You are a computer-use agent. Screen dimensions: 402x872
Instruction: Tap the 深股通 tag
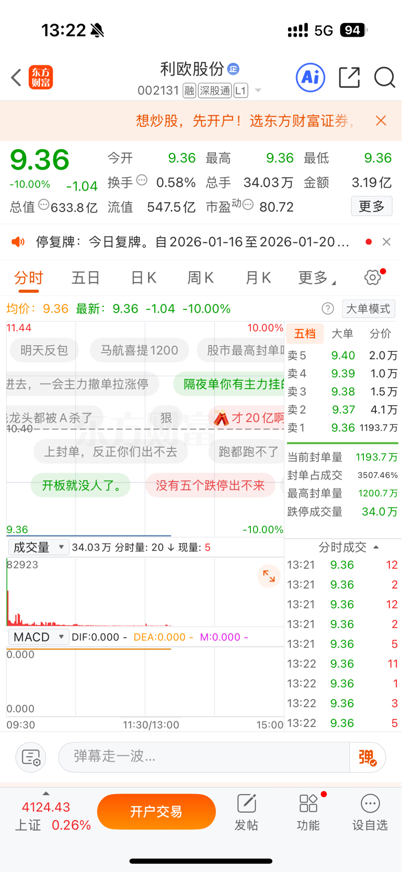click(215, 91)
